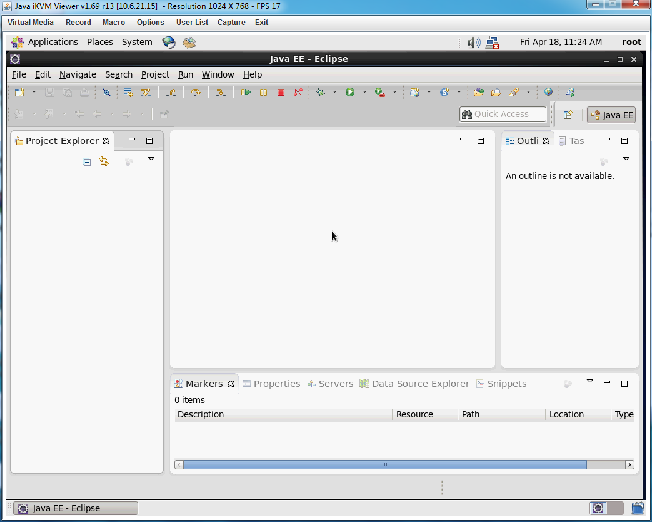Screen dimensions: 652x522
Task: Toggle Skip All Breakpoints icon
Action: click(106, 93)
